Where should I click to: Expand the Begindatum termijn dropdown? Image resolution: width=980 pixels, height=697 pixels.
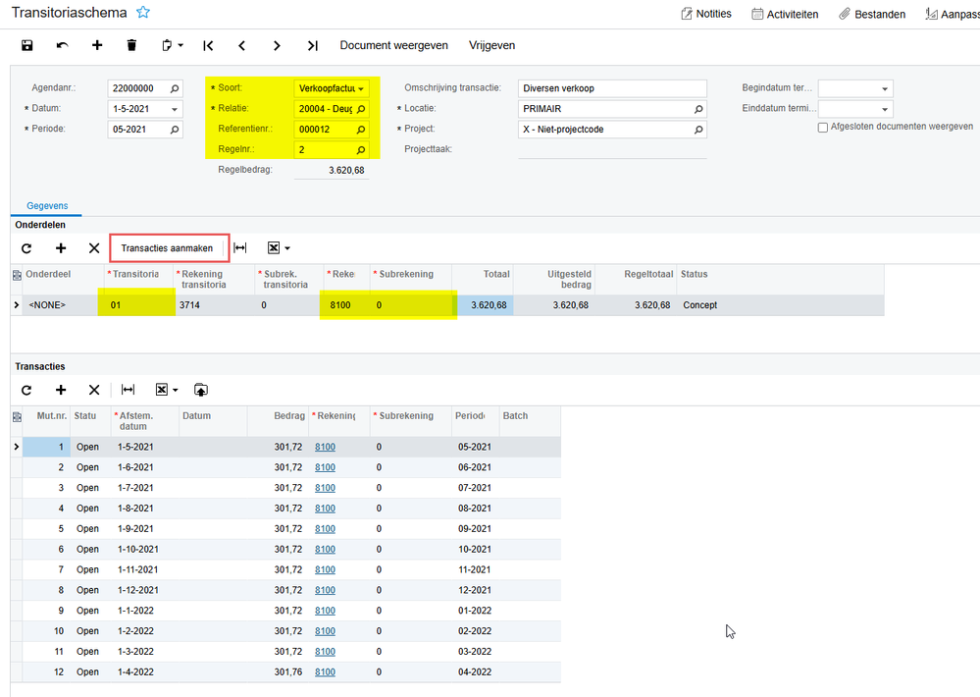pyautogui.click(x=885, y=88)
